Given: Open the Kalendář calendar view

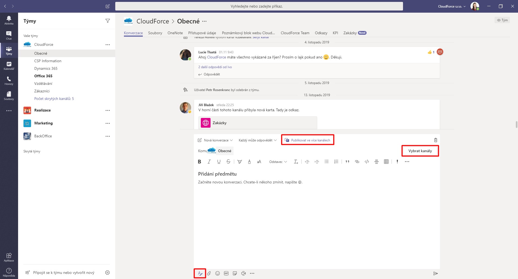Looking at the screenshot, I should (9, 65).
